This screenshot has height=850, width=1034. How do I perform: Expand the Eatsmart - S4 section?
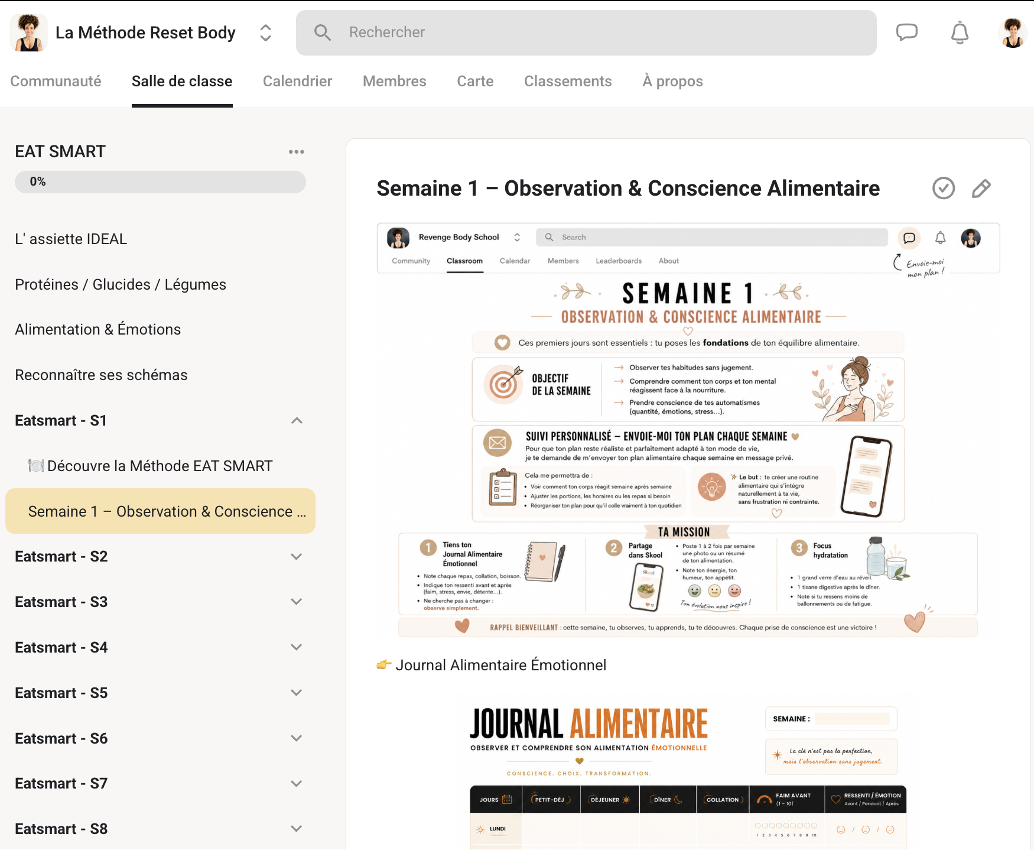297,647
